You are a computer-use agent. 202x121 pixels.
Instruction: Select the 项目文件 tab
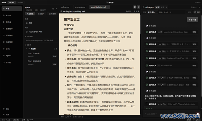tap(41, 14)
